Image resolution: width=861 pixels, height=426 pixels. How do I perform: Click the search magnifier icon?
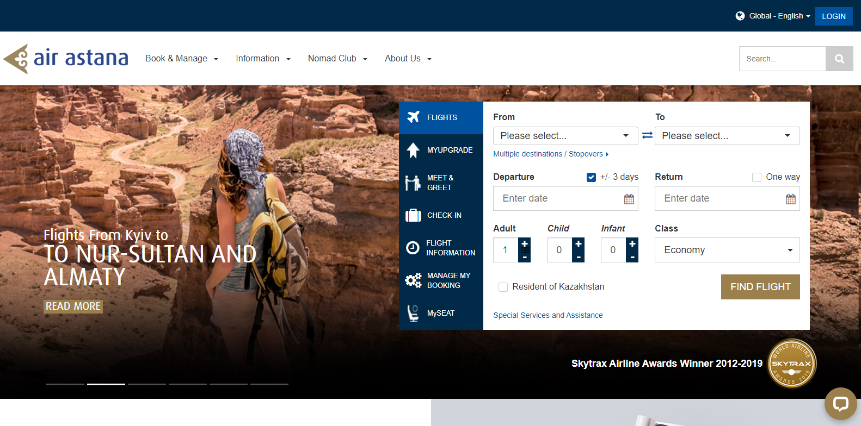pos(839,59)
